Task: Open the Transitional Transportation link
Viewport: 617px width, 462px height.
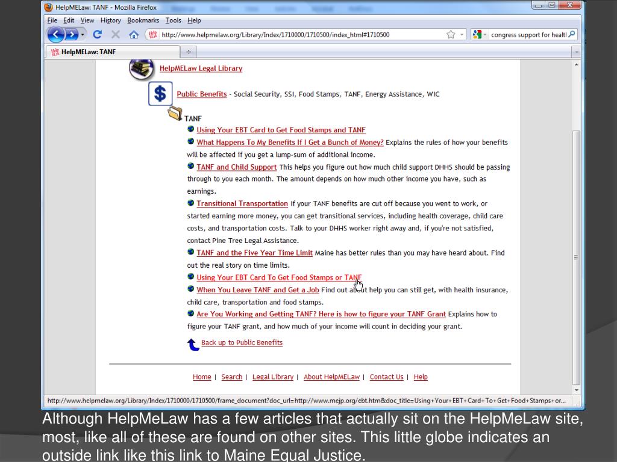Action: pyautogui.click(x=242, y=203)
